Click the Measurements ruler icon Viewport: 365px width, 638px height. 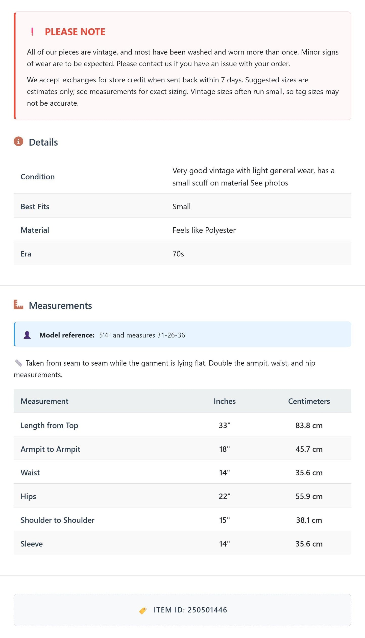click(x=18, y=305)
